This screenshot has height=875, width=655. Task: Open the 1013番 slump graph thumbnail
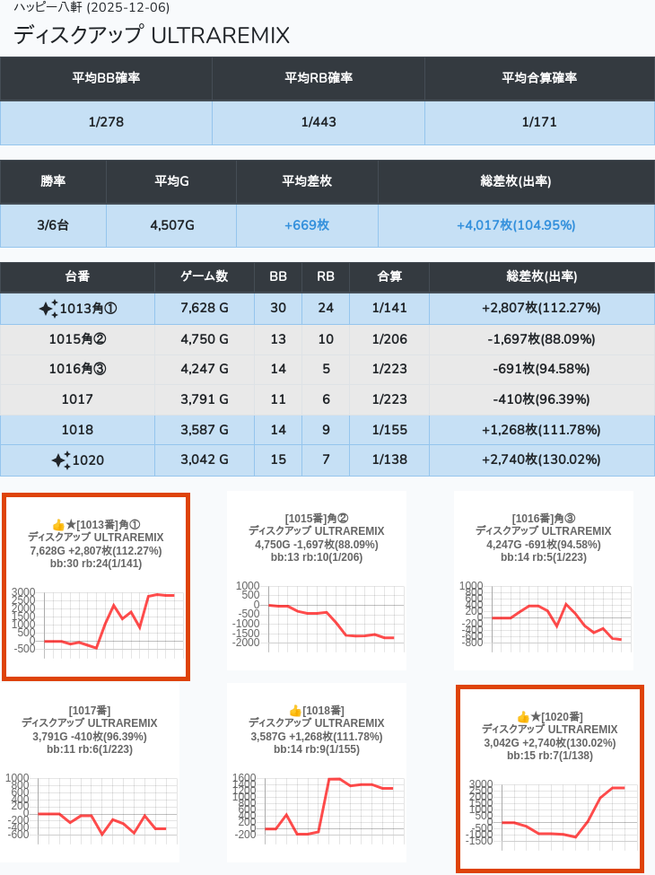click(96, 619)
